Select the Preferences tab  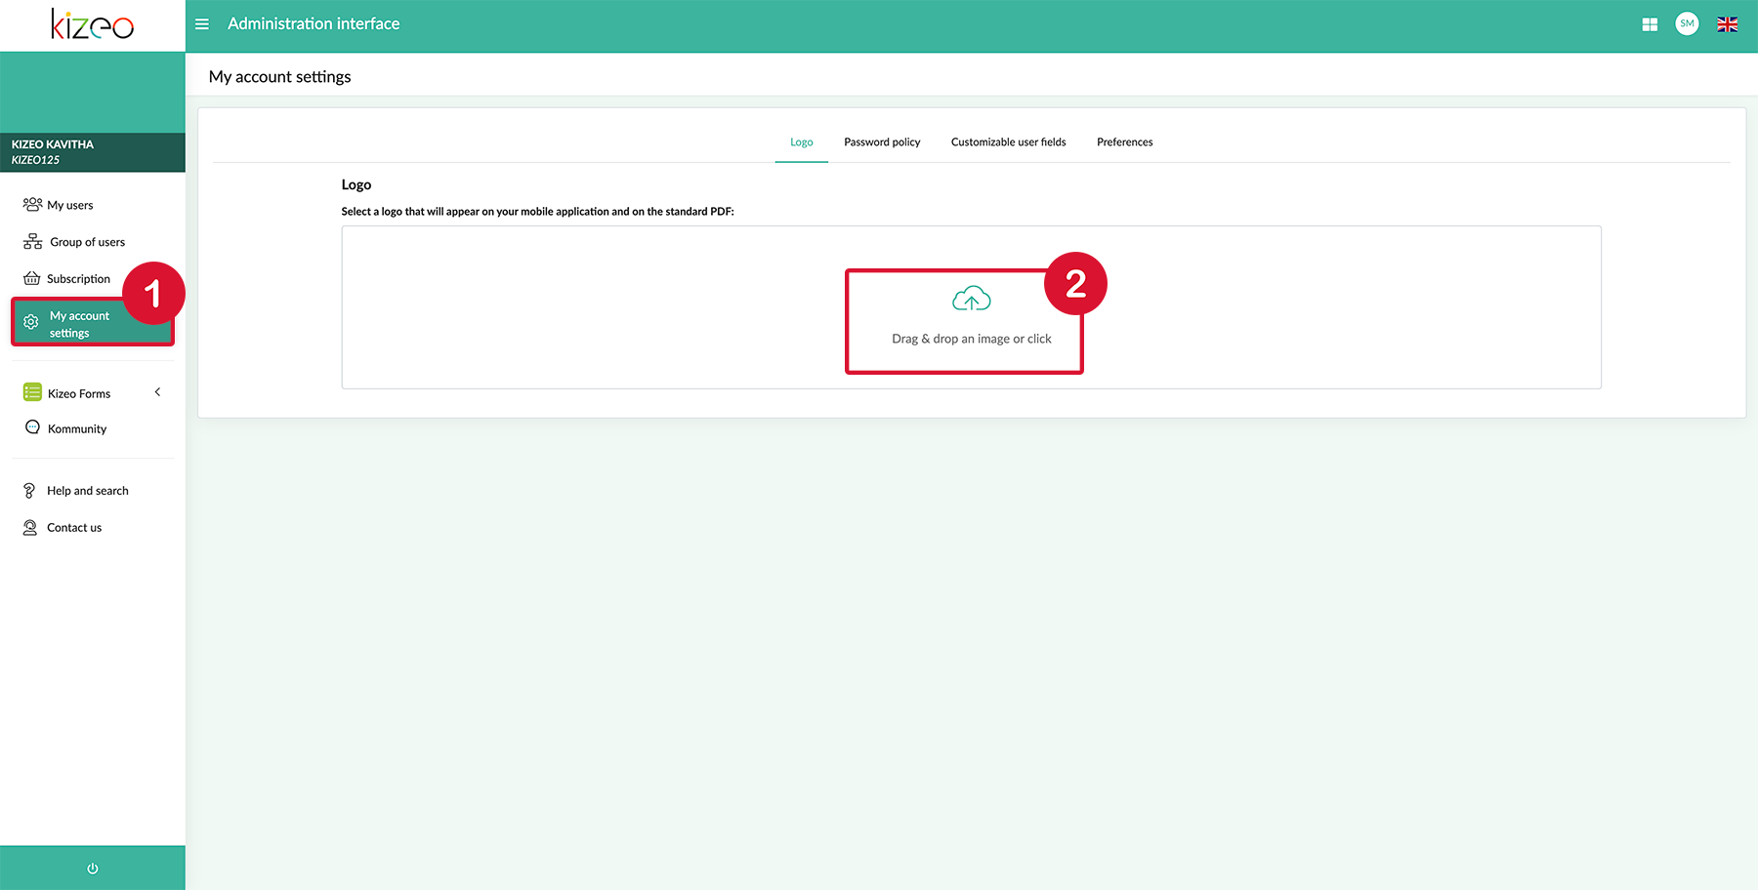(1124, 142)
